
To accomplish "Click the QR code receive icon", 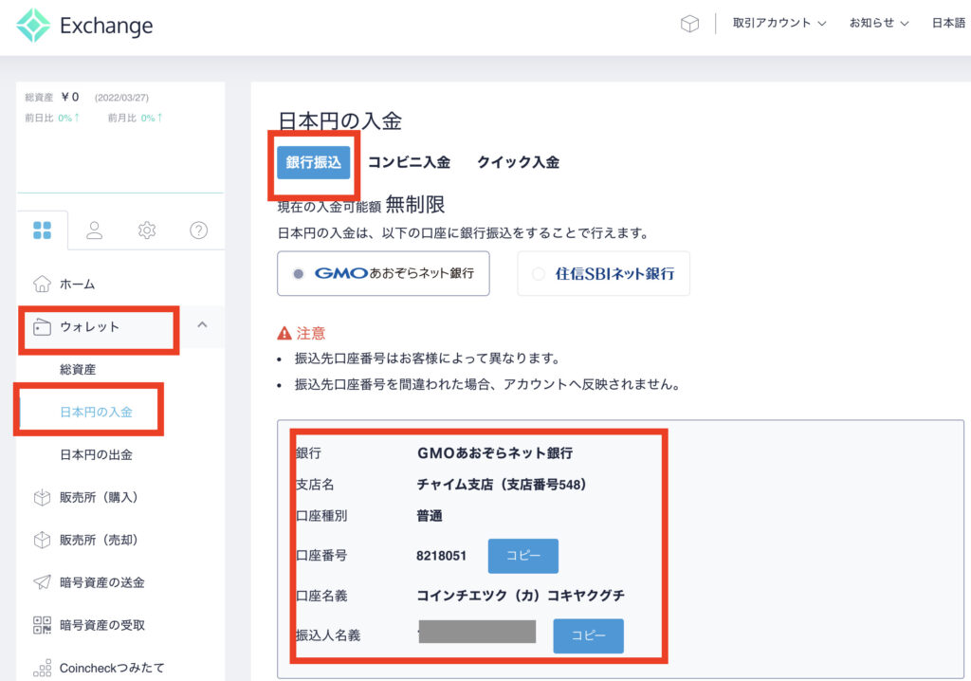I will [x=42, y=625].
